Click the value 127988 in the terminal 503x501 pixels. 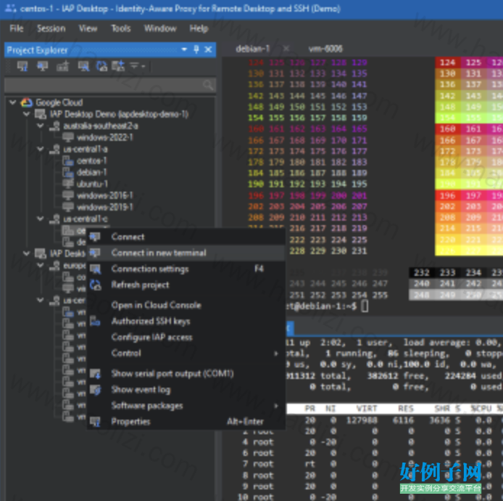[x=362, y=420]
